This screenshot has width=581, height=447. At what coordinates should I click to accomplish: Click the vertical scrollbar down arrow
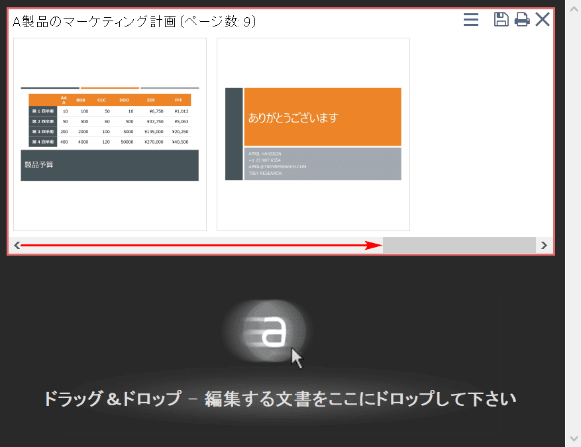tap(574, 438)
